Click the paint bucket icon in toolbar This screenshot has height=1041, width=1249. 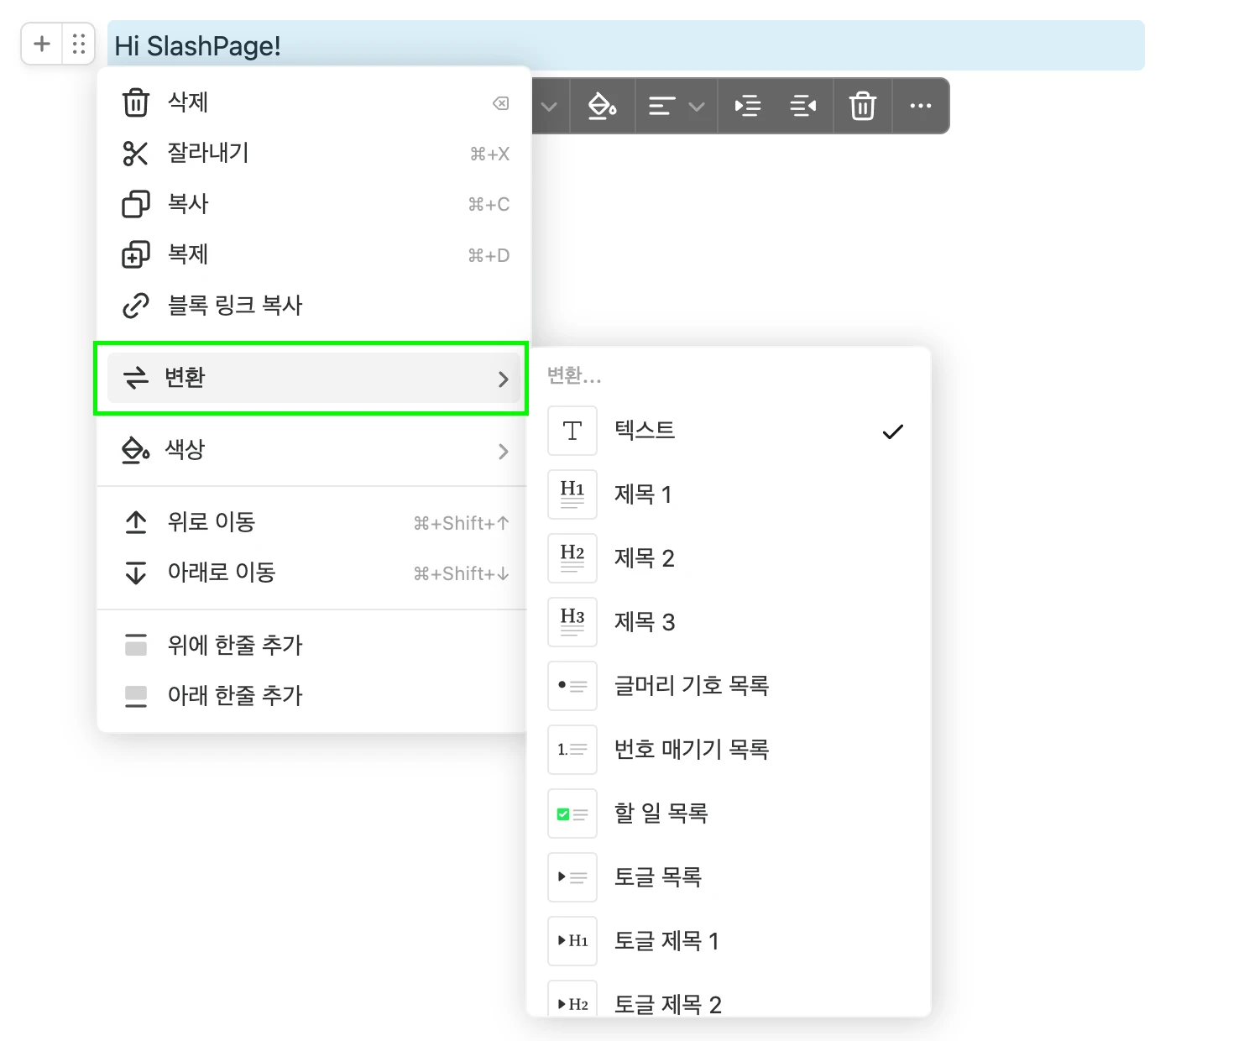pos(602,107)
